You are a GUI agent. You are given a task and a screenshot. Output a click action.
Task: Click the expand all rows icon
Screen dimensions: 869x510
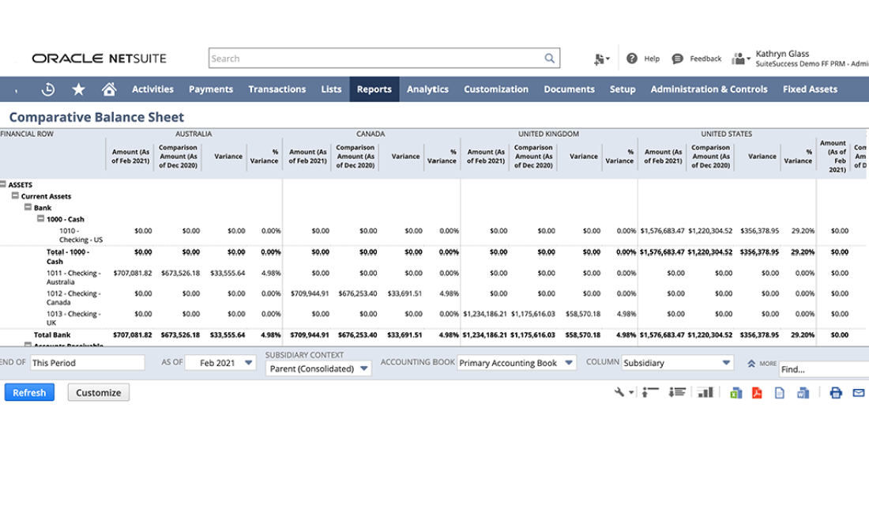coord(677,392)
